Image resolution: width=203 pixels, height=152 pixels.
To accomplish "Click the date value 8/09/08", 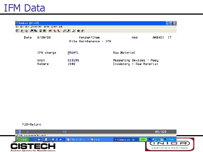I will [44, 37].
